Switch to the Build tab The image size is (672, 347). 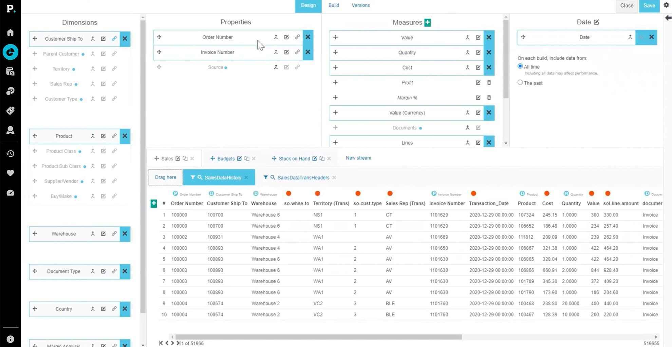click(333, 5)
